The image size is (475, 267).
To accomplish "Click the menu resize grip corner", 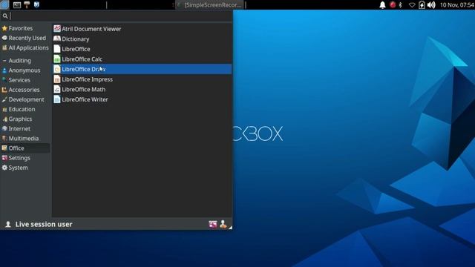I will point(230,228).
